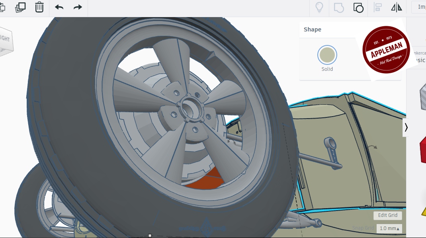
Task: Click the Show all lightbulb icon
Action: coord(319,7)
